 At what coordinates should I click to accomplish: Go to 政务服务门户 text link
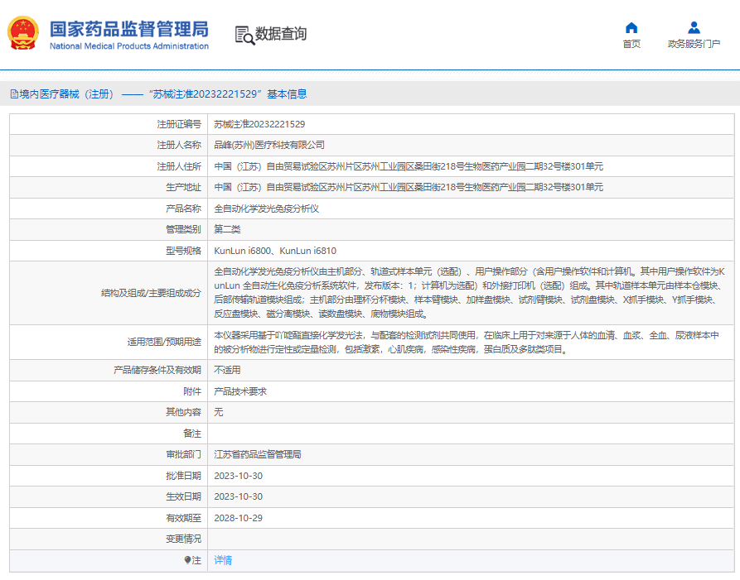click(x=694, y=44)
